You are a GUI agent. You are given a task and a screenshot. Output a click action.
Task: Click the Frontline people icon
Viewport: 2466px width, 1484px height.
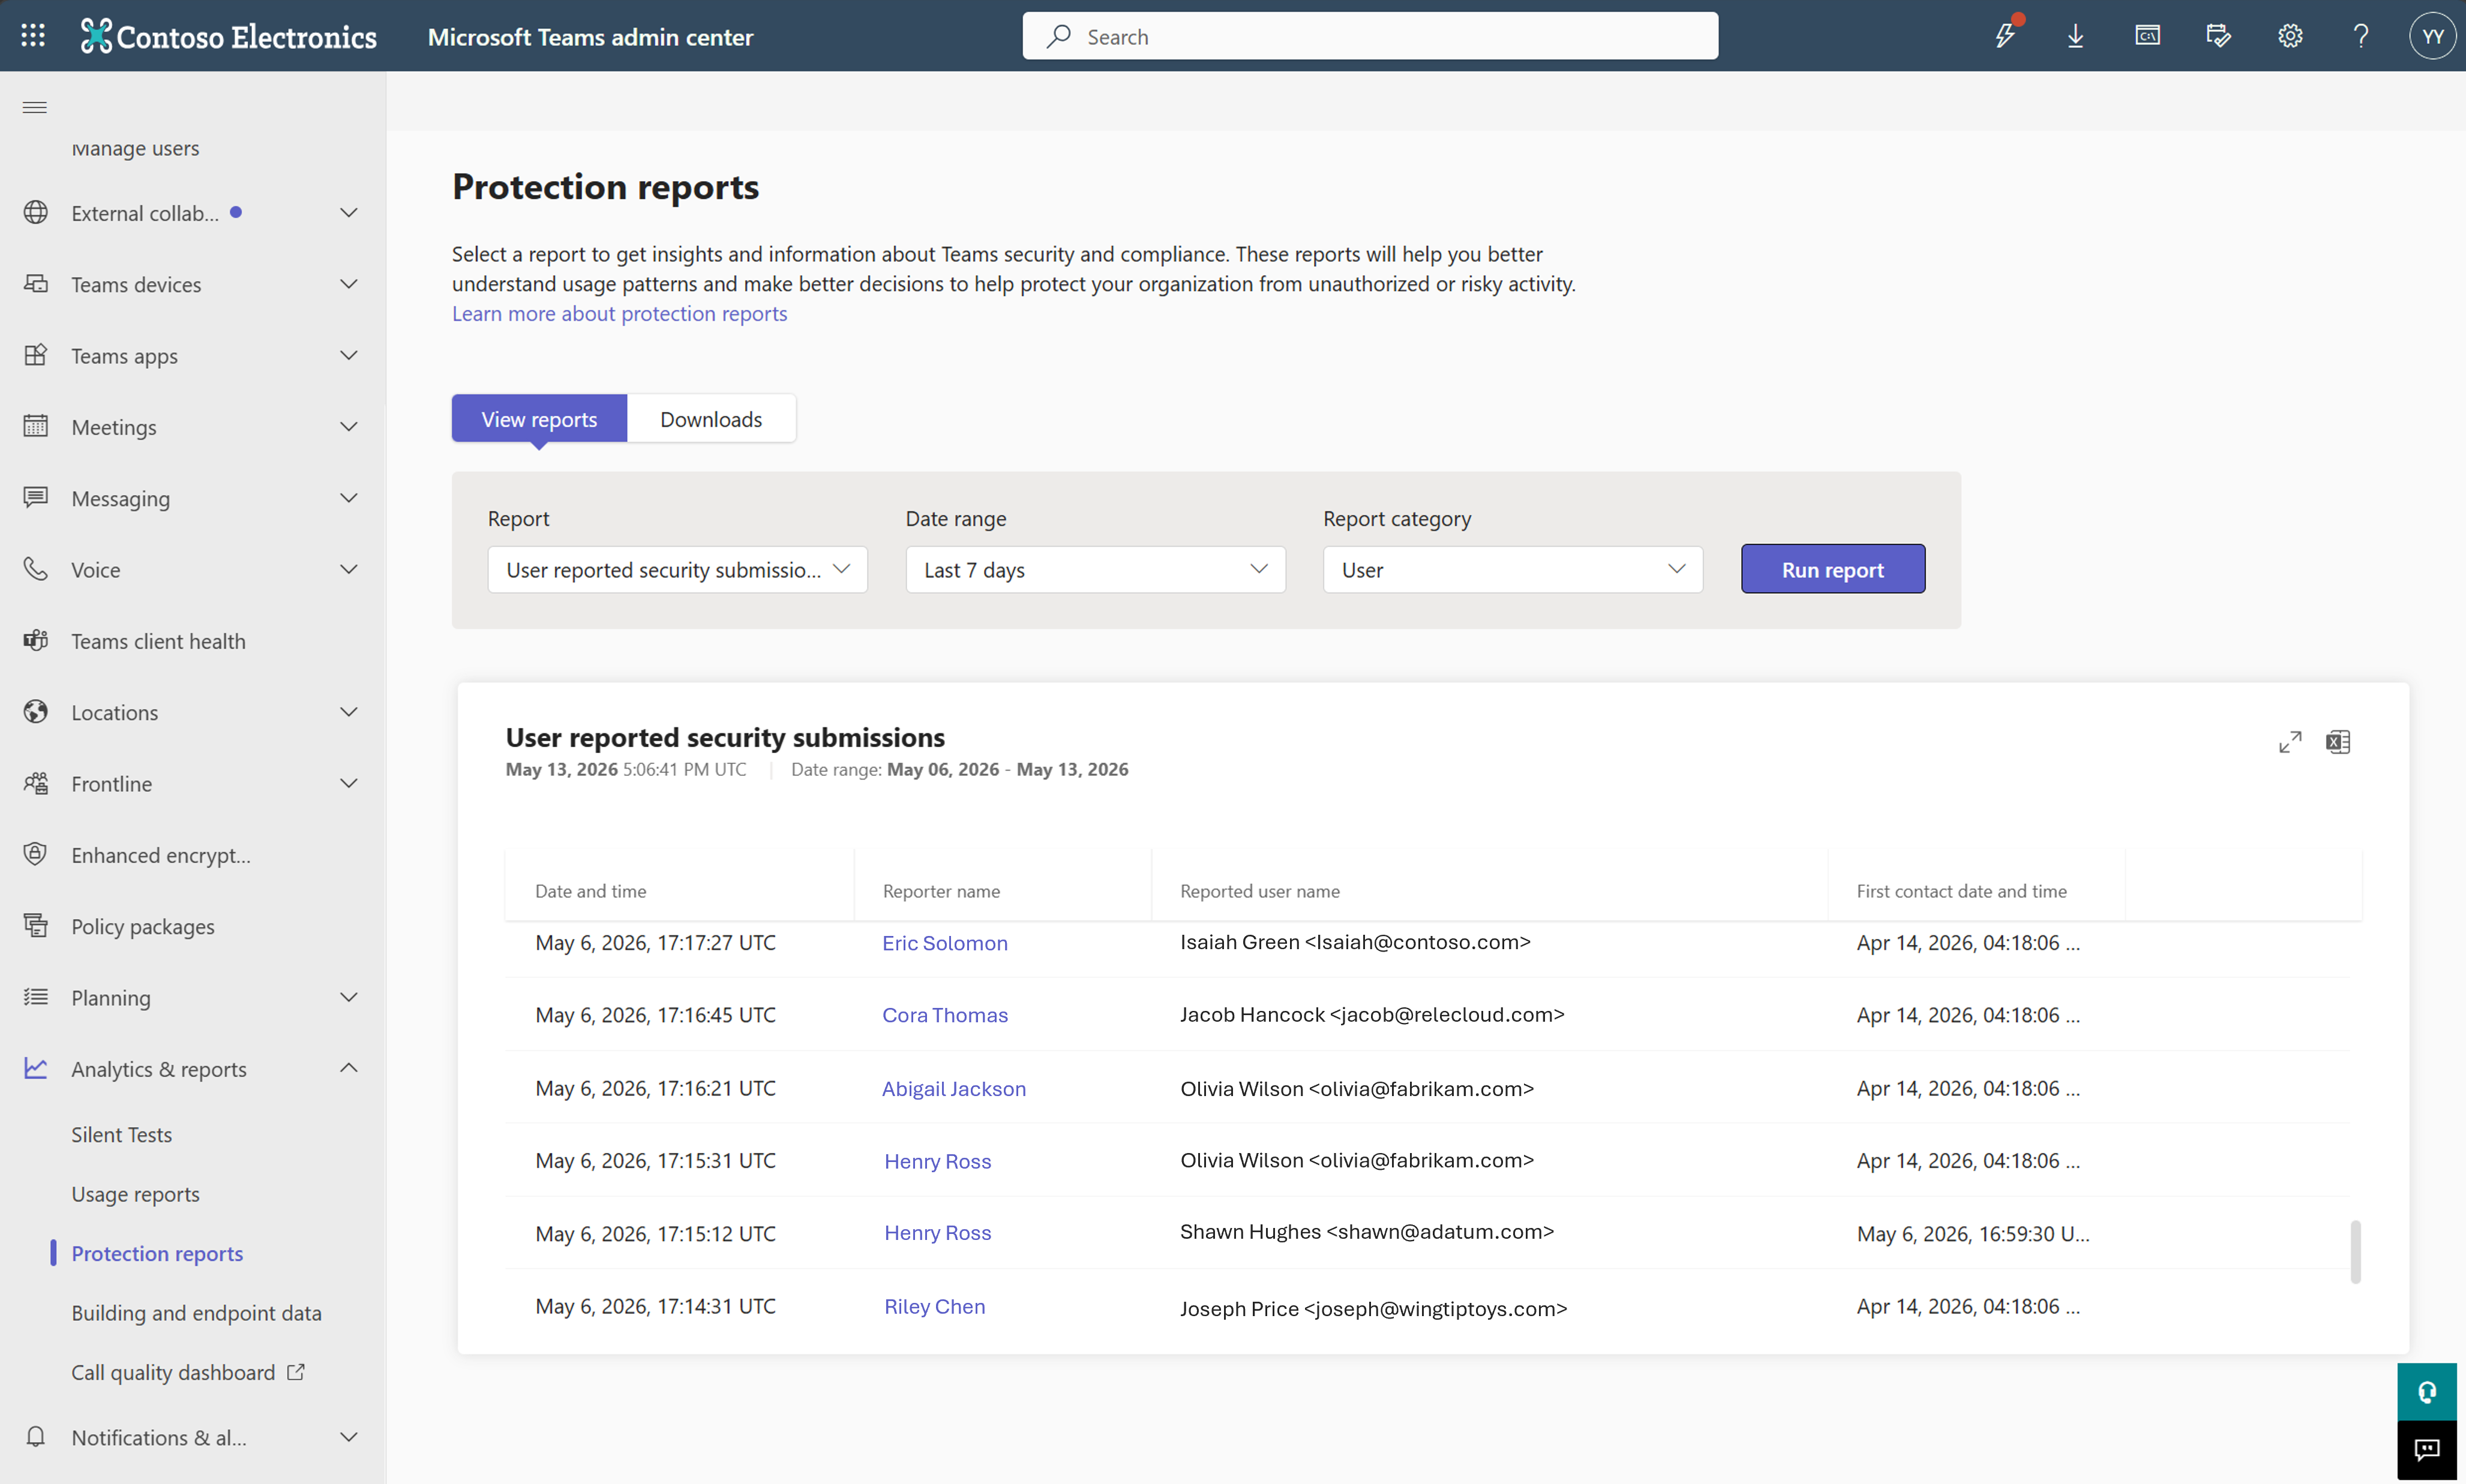pos(36,783)
